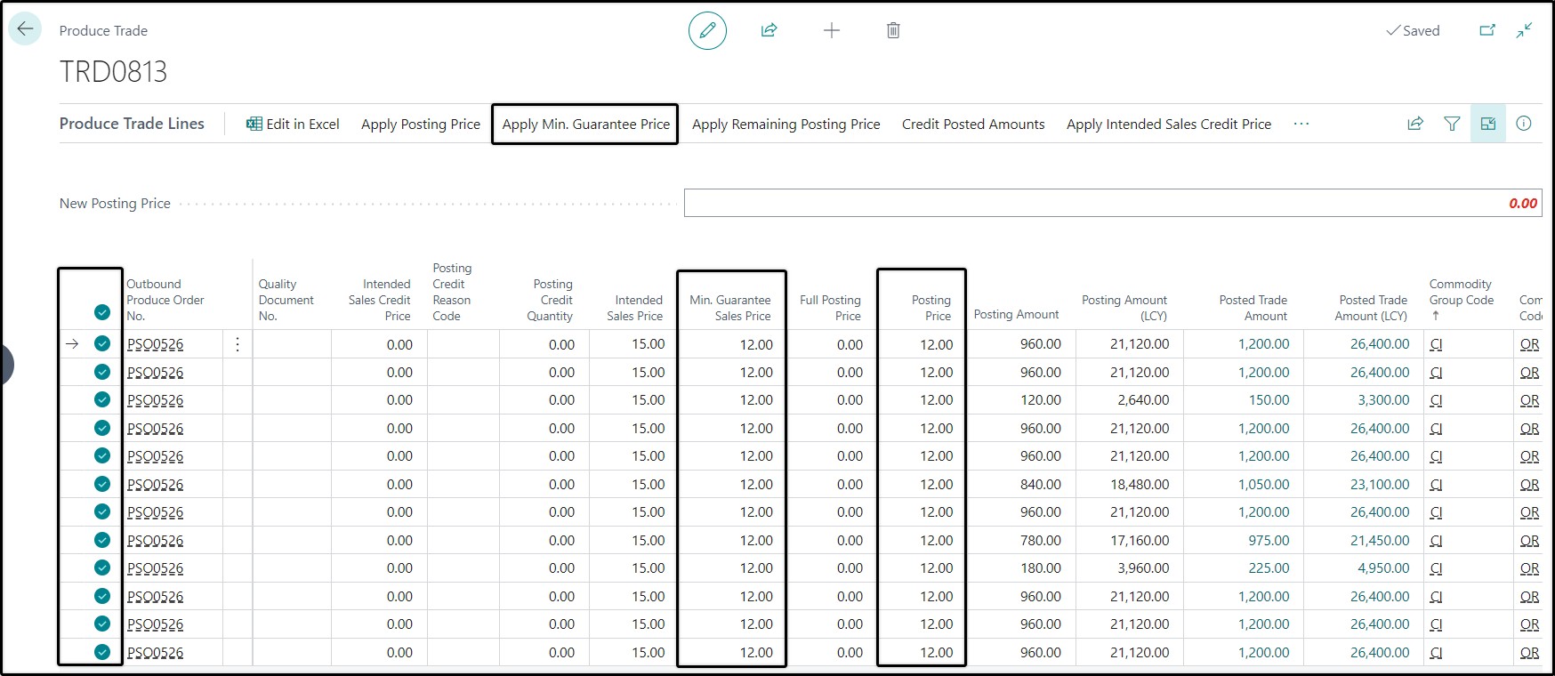Choose Apply Remaining Posting Price
This screenshot has width=1555, height=676.
coord(786,124)
